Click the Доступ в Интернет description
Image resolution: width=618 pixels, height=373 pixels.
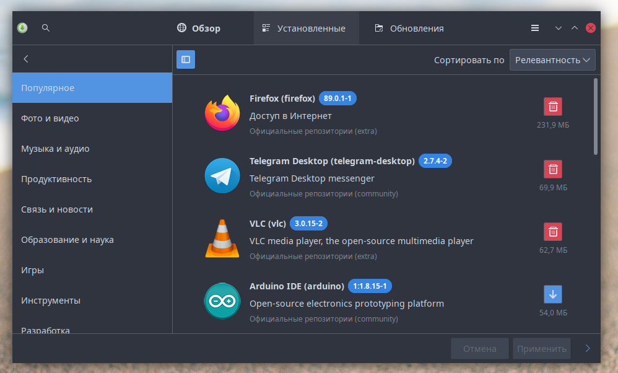(290, 116)
